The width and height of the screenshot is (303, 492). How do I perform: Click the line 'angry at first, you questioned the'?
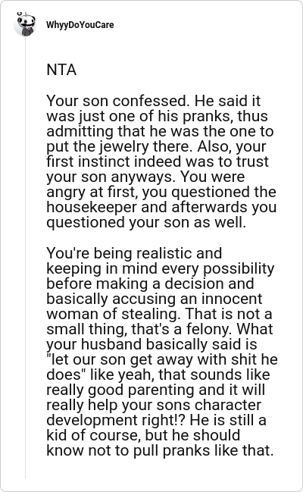pyautogui.click(x=161, y=192)
